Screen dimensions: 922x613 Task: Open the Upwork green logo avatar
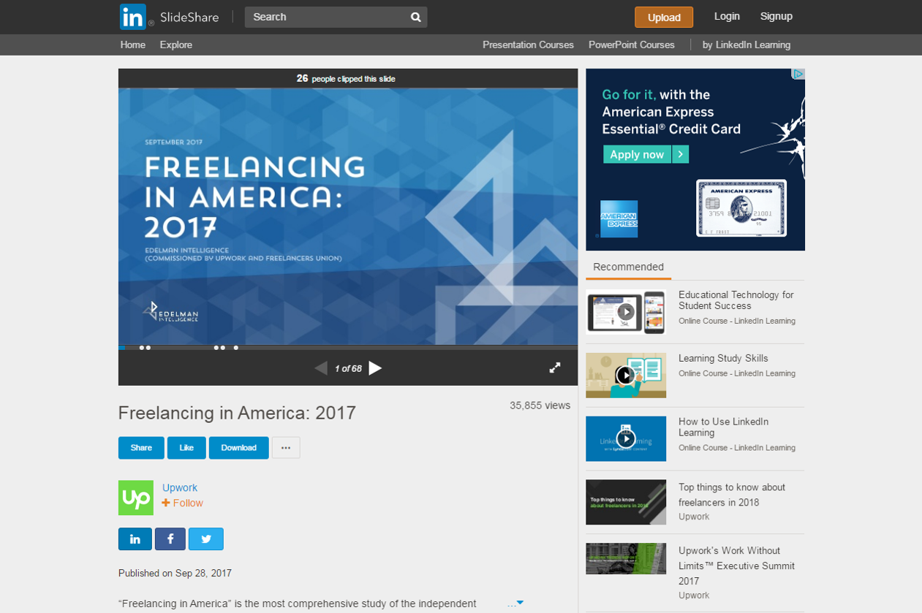pyautogui.click(x=136, y=498)
